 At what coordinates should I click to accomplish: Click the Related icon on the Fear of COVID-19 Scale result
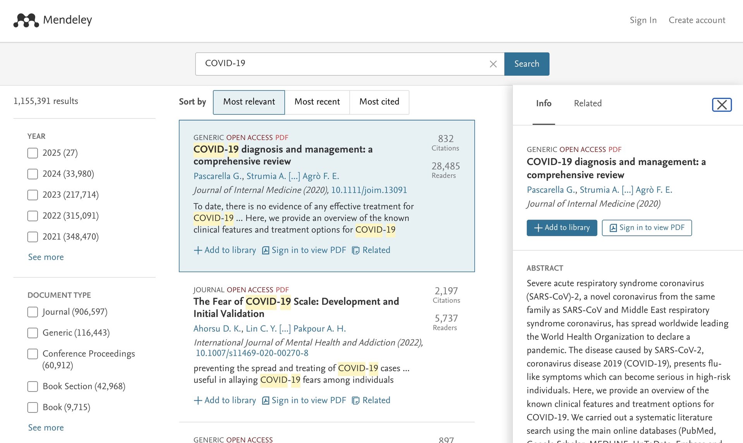pos(356,400)
